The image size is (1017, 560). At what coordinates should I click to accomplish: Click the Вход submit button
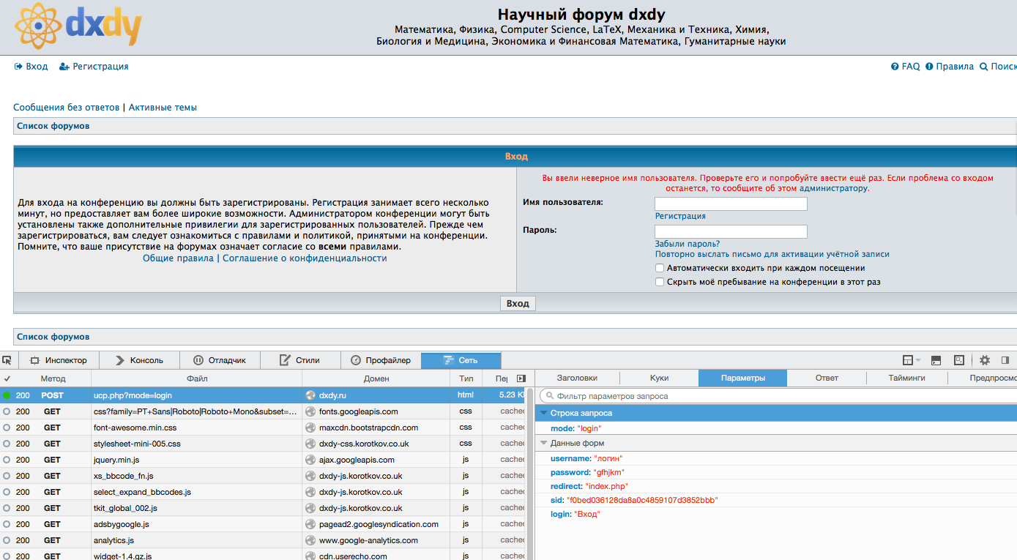[518, 303]
